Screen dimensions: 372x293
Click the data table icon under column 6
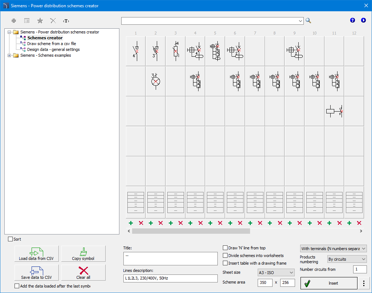tap(235, 202)
